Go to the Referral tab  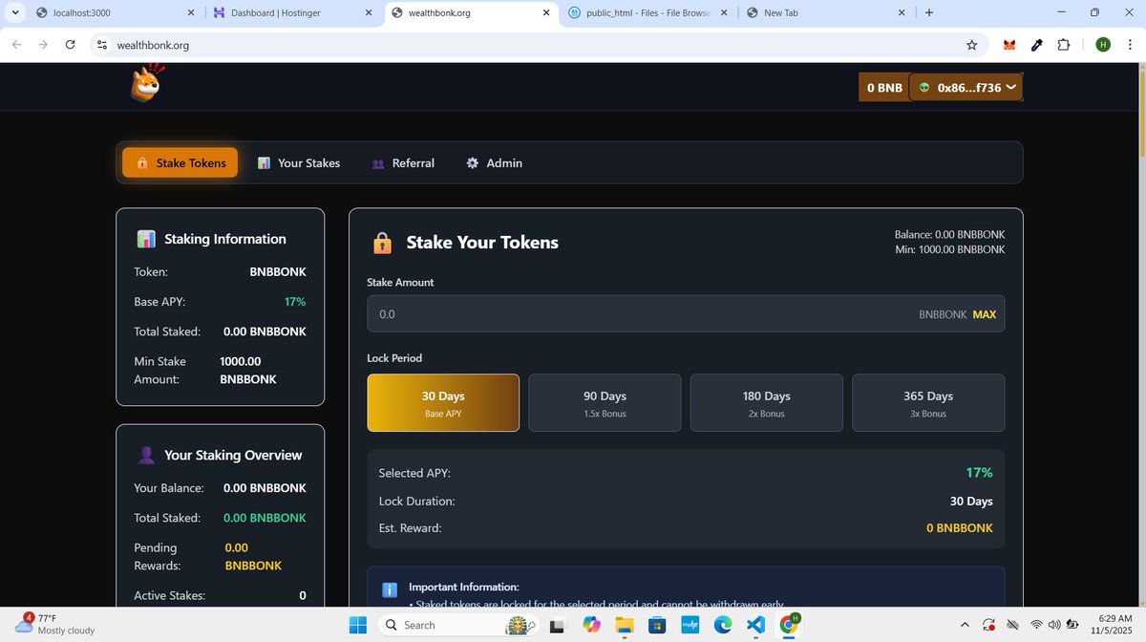pos(402,162)
